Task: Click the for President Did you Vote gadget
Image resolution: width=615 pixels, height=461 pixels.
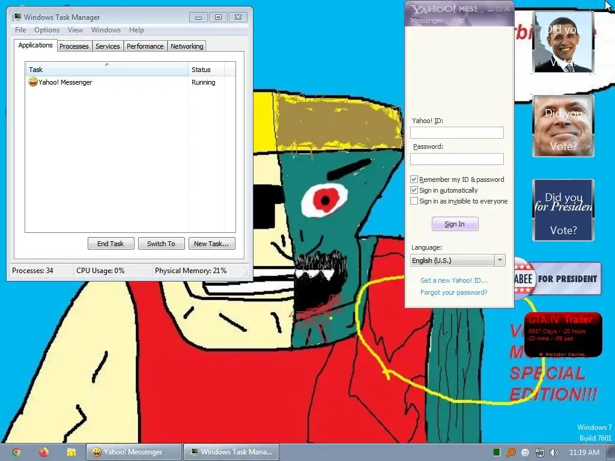Action: (x=563, y=209)
